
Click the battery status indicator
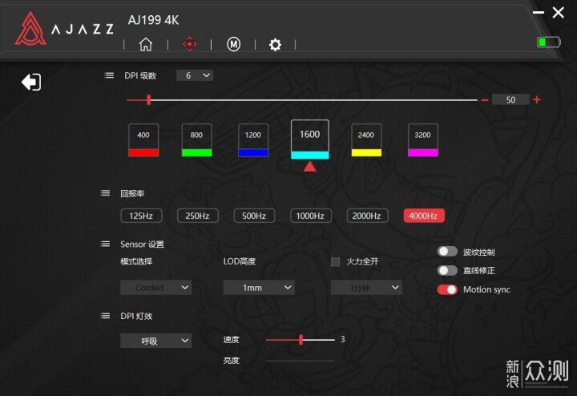tap(549, 42)
